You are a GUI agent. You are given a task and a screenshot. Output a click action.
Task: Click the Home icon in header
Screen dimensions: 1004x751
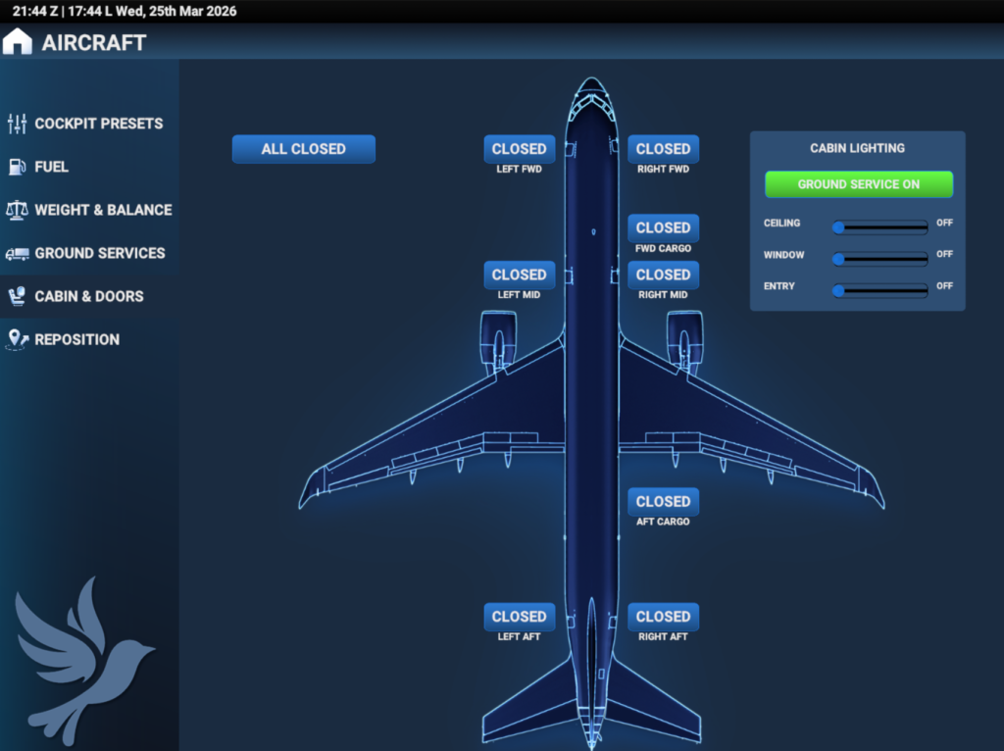click(18, 42)
